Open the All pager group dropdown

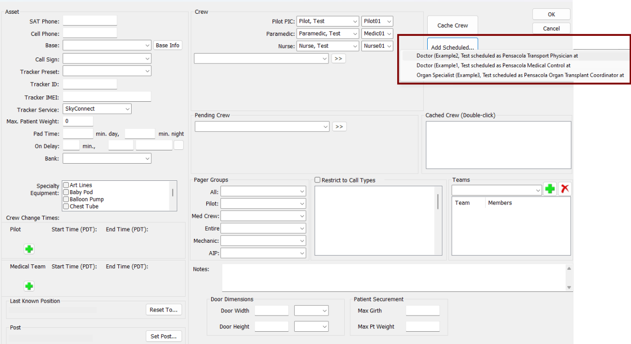coord(263,192)
